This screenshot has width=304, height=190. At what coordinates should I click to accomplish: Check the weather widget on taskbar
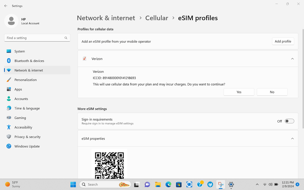coord(12,184)
